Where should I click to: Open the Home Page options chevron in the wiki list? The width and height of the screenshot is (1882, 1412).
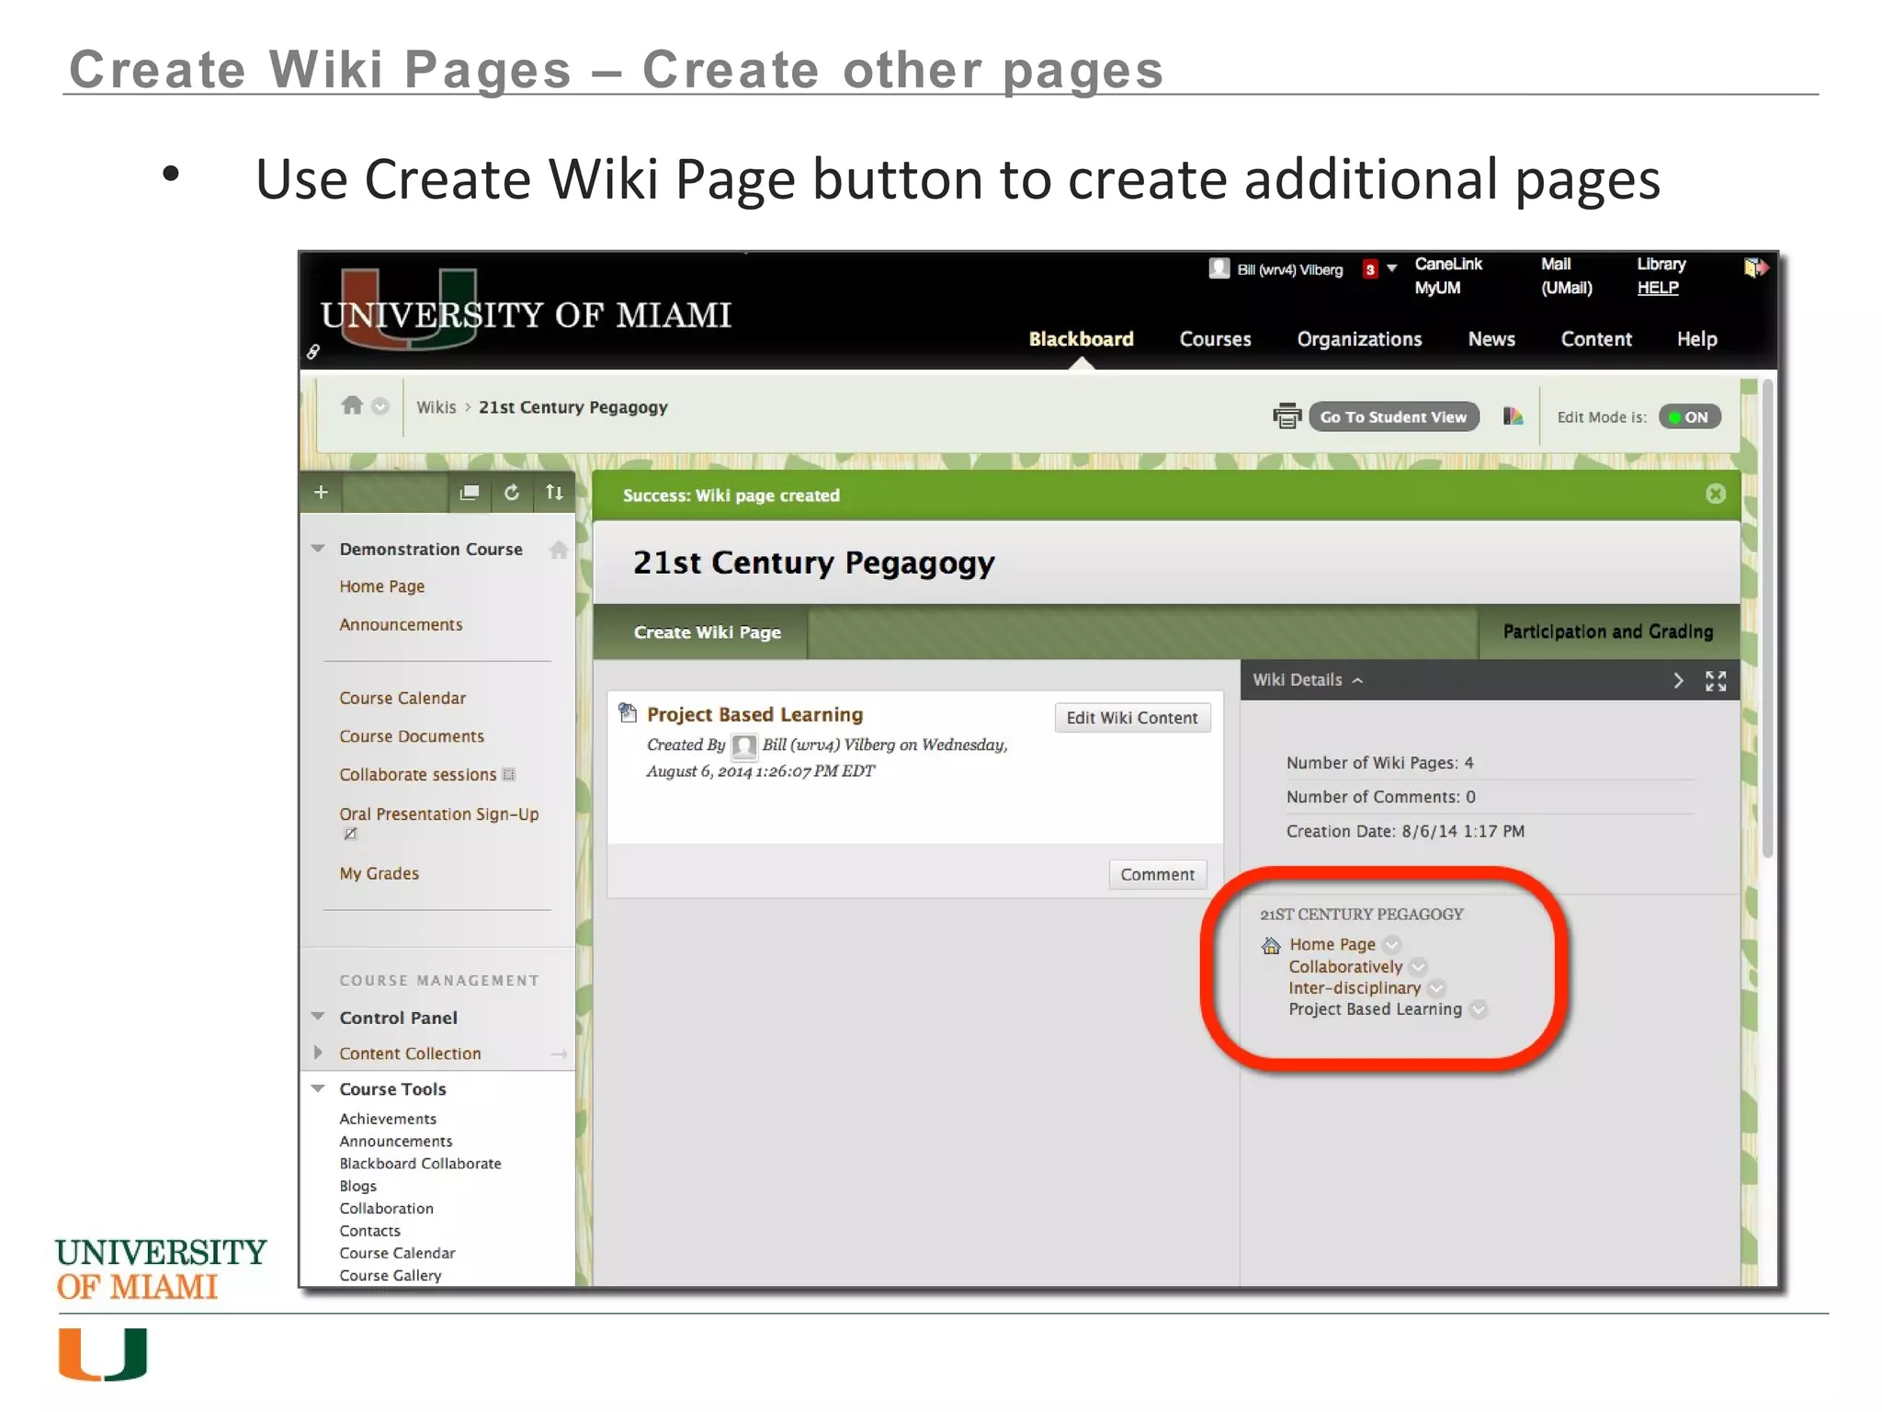pos(1391,944)
